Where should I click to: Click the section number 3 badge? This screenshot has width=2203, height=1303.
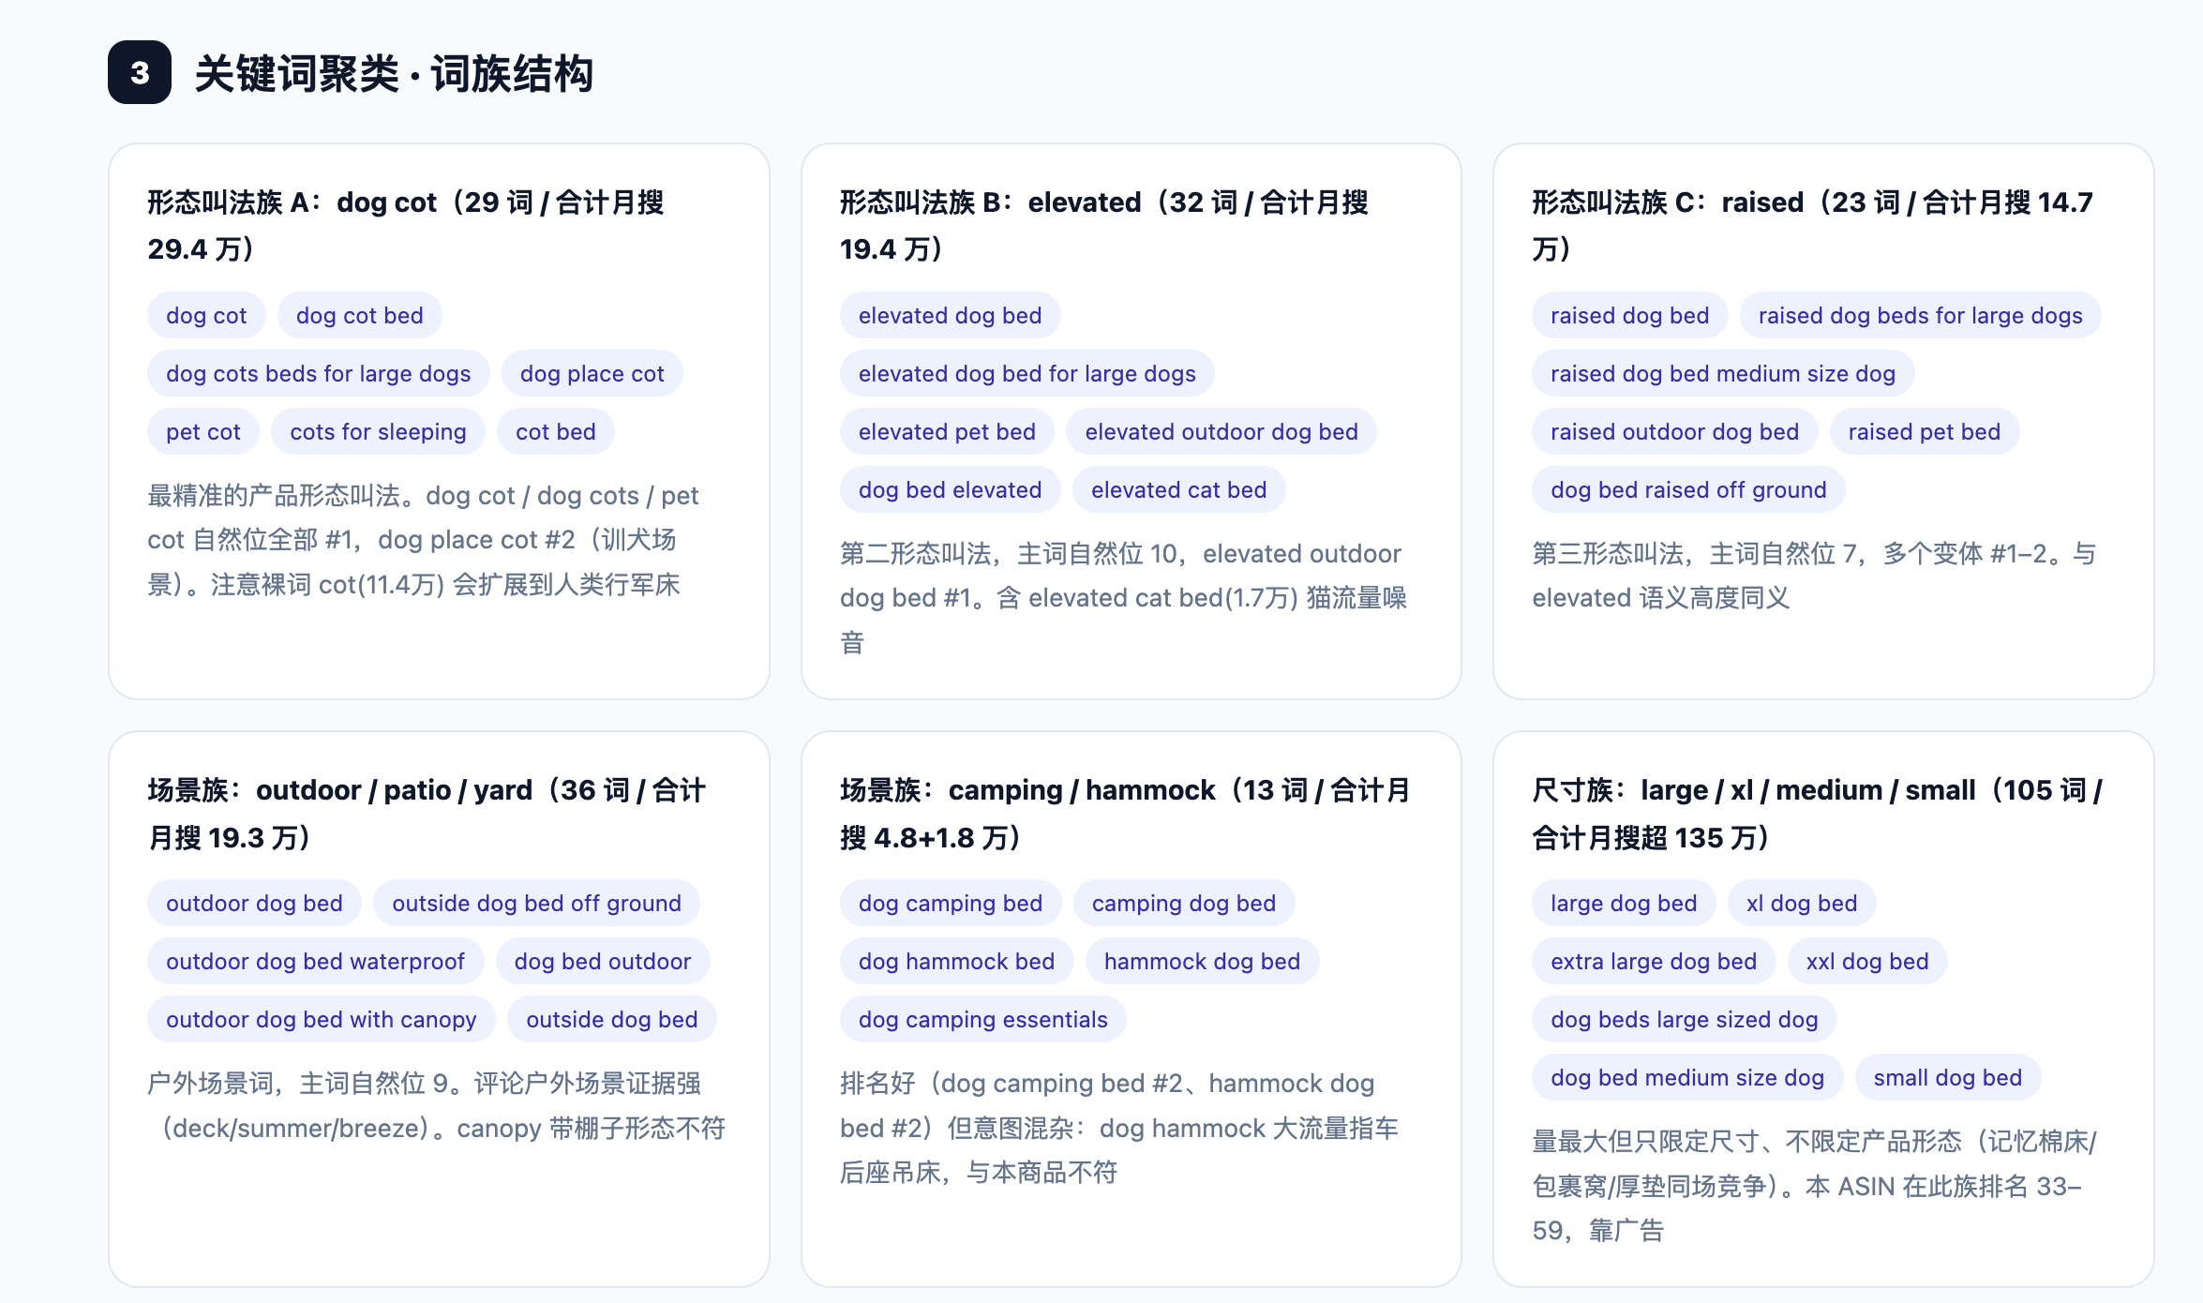tap(140, 72)
